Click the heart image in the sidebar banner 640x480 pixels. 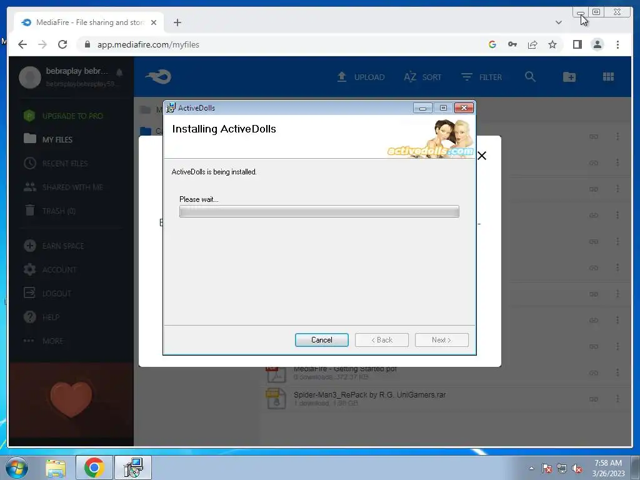click(71, 399)
